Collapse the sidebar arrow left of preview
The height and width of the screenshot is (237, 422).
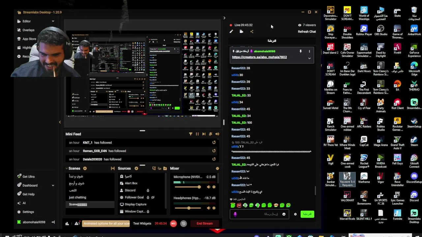click(x=60, y=122)
